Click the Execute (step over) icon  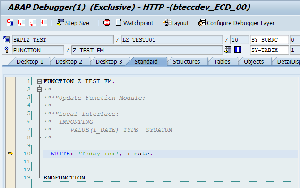[x=21, y=23]
